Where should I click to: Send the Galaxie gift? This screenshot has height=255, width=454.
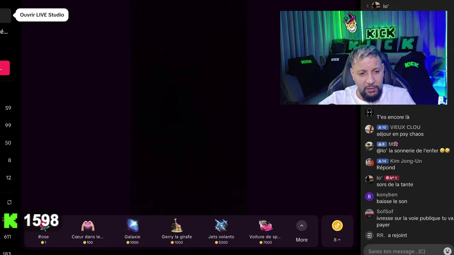(x=132, y=232)
